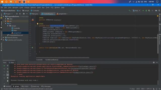The width and height of the screenshot is (161, 90).
Task: Print the Run console output
Action: tap(8, 78)
